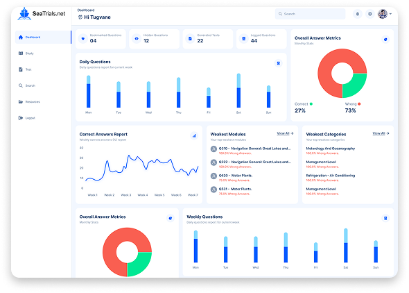Screen dimensions: 409x293
Task: Click the magnifier icon in the search box
Action: click(280, 14)
